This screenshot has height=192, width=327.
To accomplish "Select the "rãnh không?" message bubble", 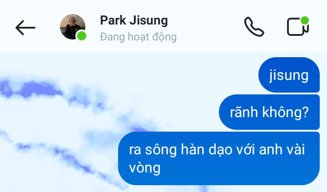I will click(x=269, y=112).
